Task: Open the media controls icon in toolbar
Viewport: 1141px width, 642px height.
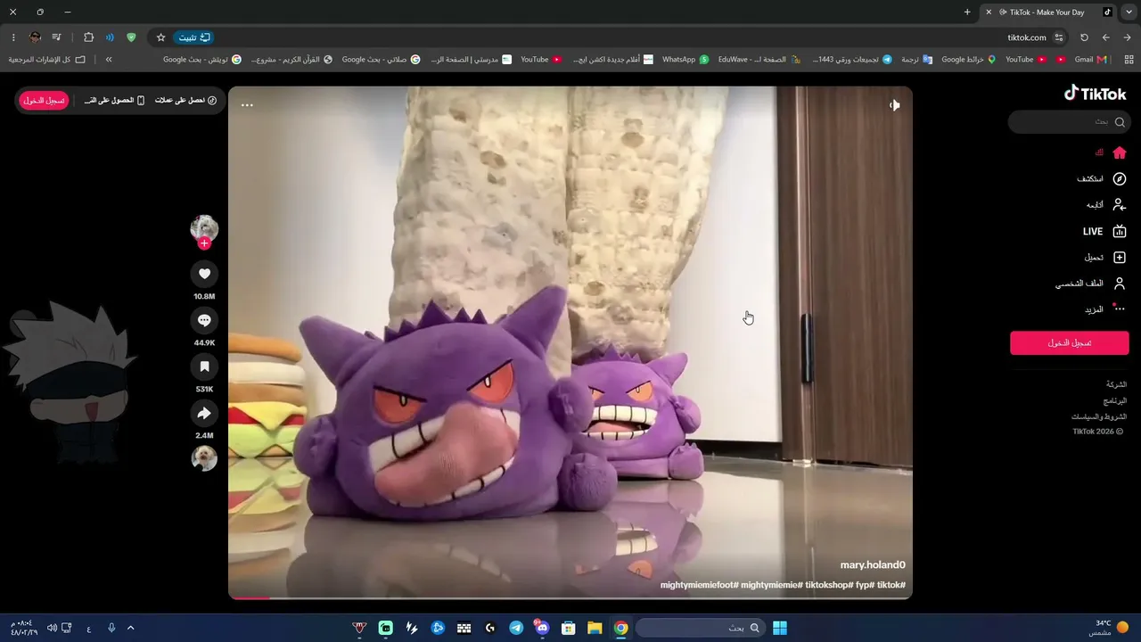Action: [x=57, y=37]
